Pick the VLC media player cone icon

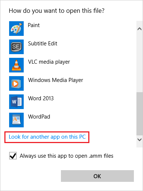pyautogui.click(x=16, y=65)
